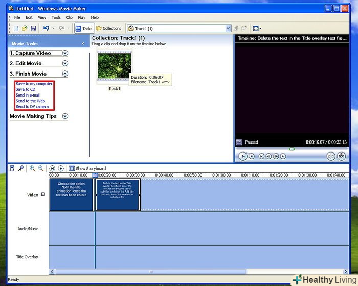Expand the Video track in timeline

click(x=43, y=194)
